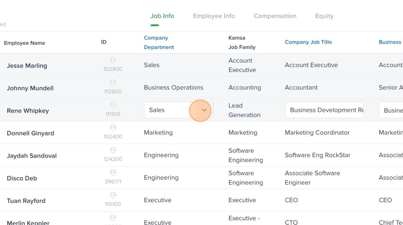
Task: Click the Company Job Title column header
Action: (x=308, y=42)
